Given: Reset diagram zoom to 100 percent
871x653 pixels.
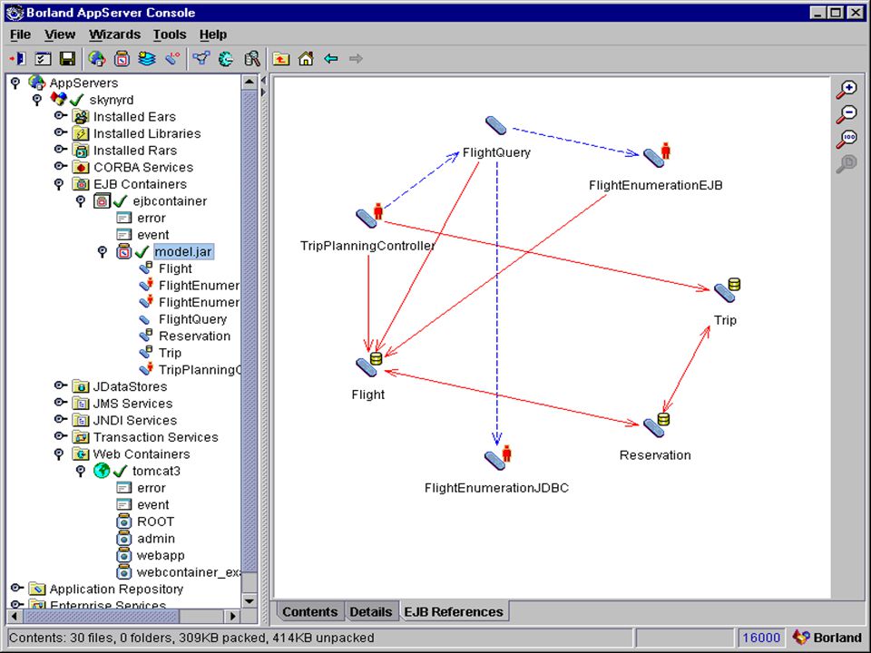Looking at the screenshot, I should coord(847,139).
